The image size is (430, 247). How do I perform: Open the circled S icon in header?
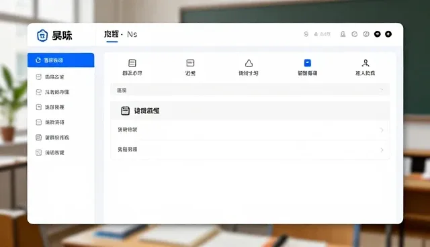(x=306, y=34)
